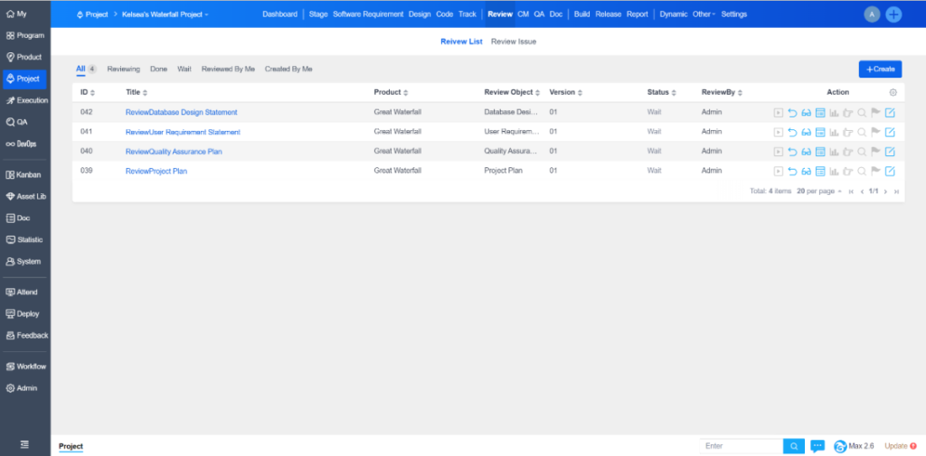Collapse the left sidebar menu icon
The width and height of the screenshot is (926, 456).
[x=24, y=444]
